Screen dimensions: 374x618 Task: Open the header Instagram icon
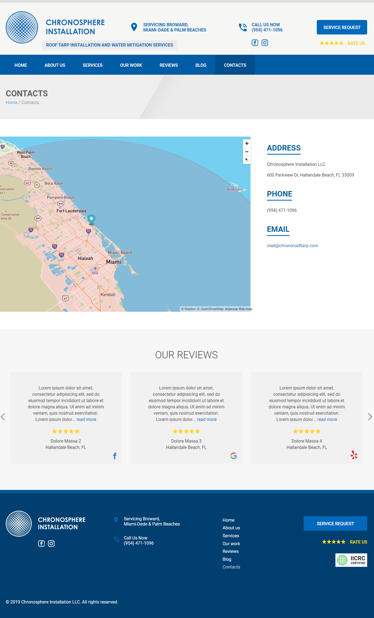(x=264, y=43)
